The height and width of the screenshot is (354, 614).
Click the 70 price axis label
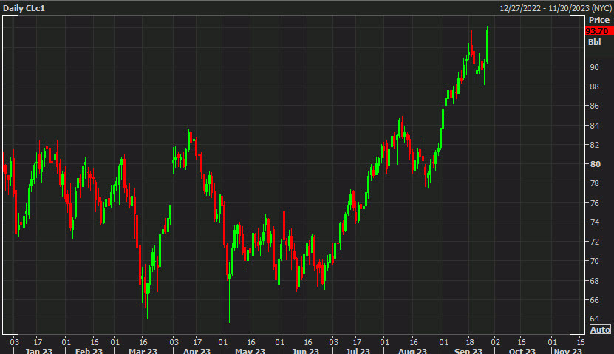coord(595,261)
